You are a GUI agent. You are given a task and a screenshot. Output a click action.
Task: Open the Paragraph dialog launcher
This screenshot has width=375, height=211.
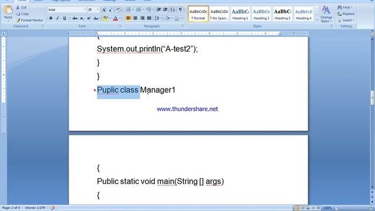click(182, 26)
